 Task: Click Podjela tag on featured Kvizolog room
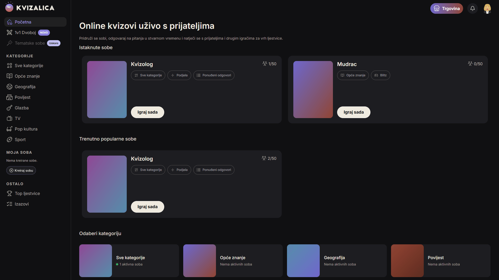[179, 75]
